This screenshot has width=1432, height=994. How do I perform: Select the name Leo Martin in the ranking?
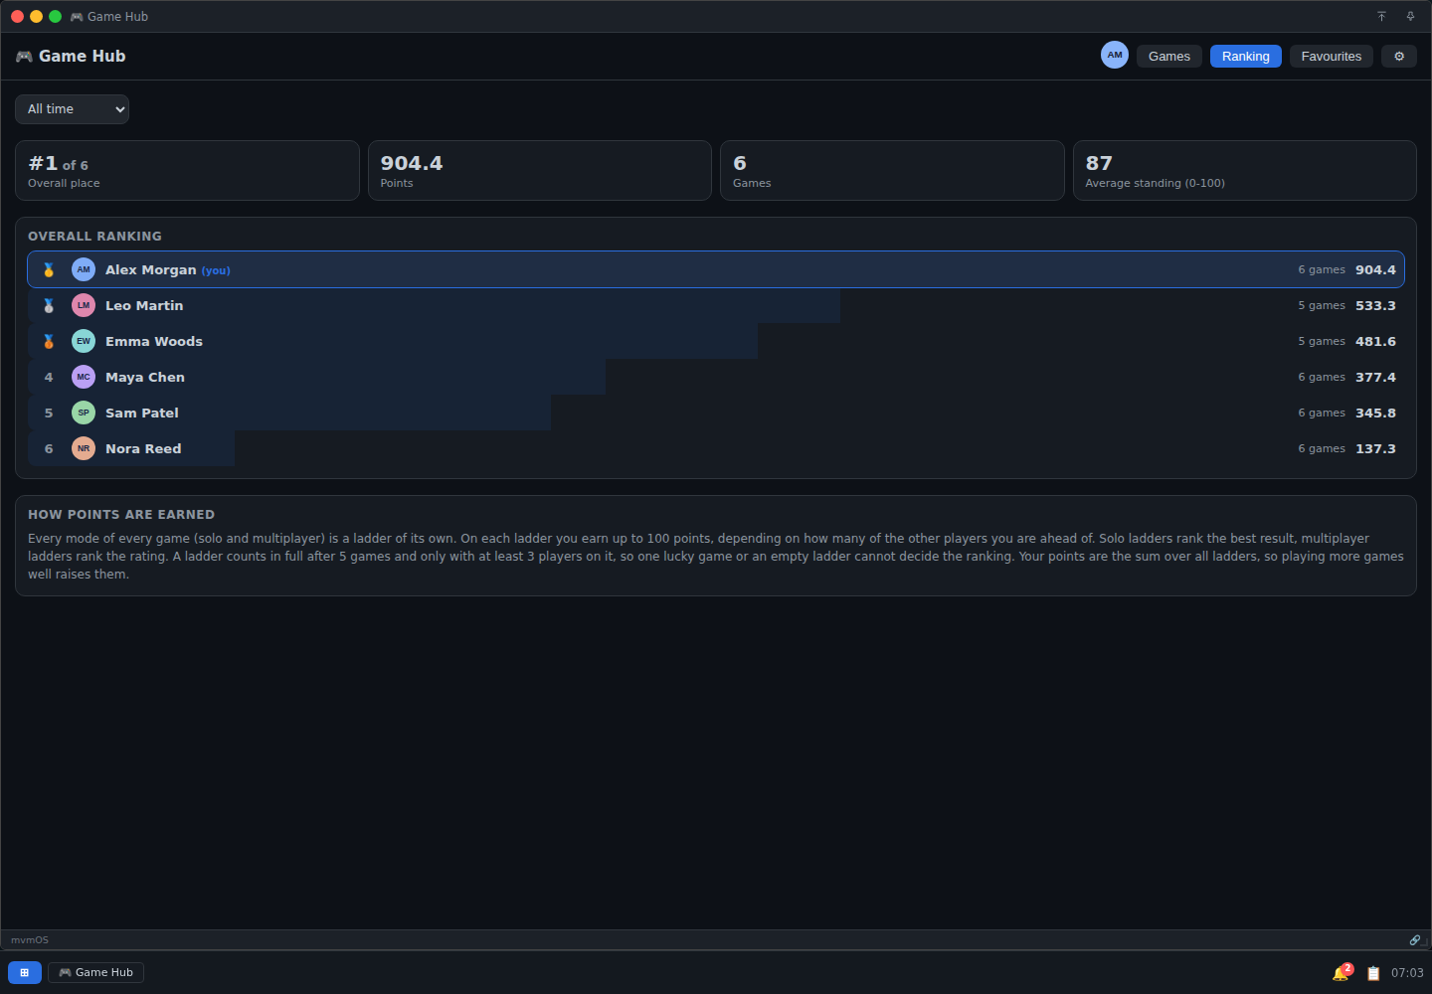[144, 306]
